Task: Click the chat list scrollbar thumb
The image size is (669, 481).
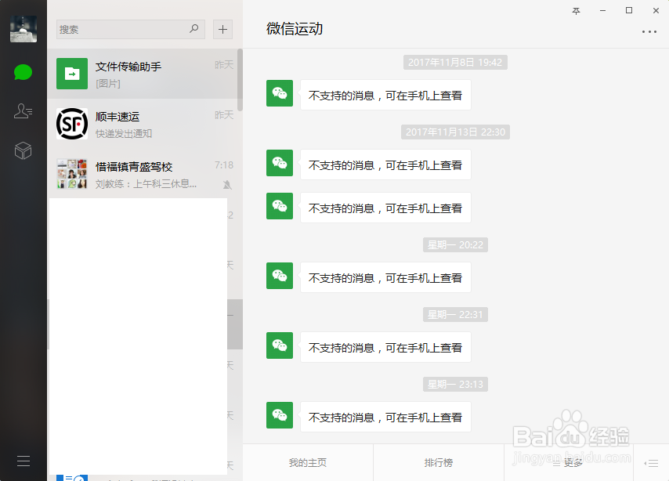Action: click(x=240, y=80)
